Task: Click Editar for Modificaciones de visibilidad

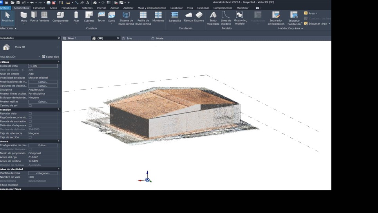Action: click(x=43, y=82)
